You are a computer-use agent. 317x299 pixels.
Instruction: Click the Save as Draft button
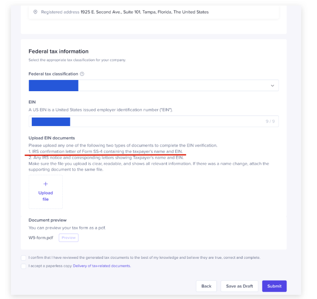tap(239, 286)
